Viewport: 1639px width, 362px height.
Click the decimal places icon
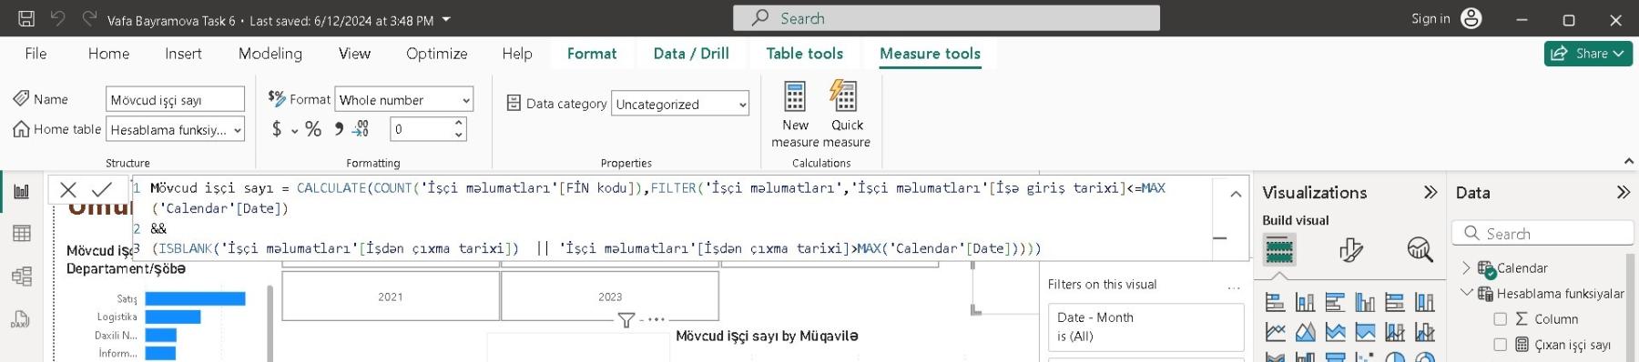coord(361,129)
